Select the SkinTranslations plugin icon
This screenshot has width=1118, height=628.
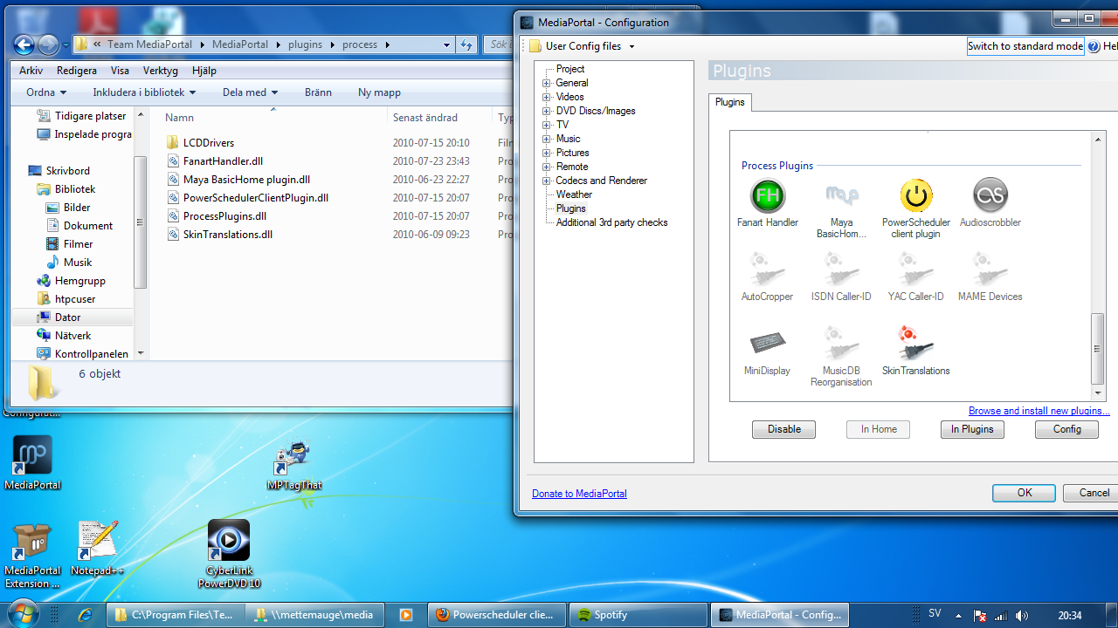coord(916,345)
